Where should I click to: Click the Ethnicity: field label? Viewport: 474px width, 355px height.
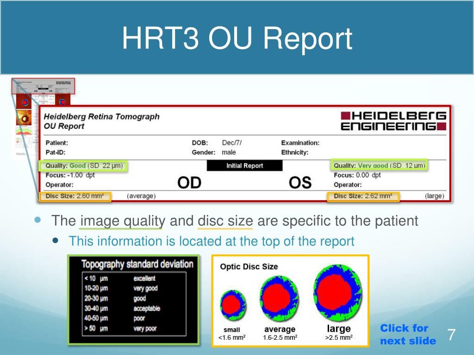294,153
